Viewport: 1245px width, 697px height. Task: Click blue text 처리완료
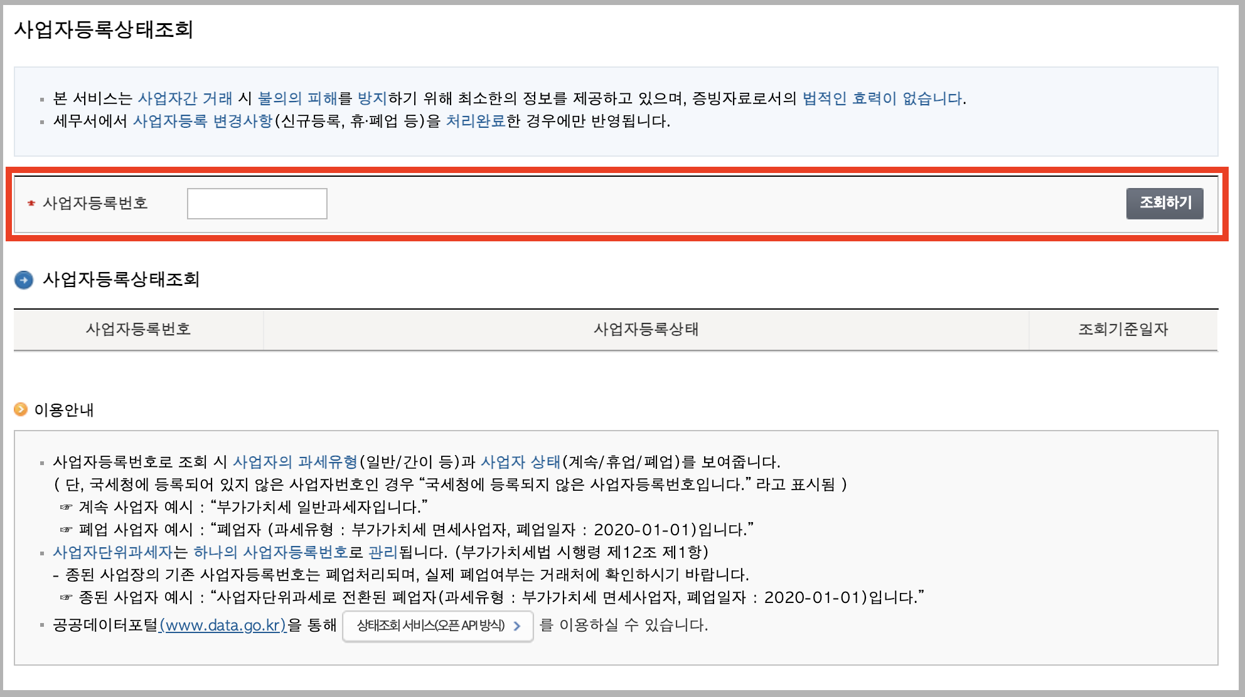coord(475,121)
